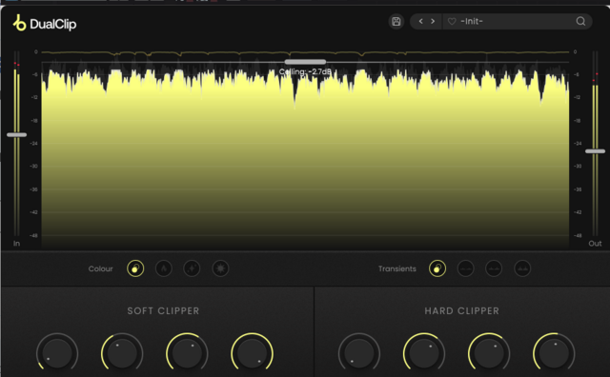Click the DualClip logo
This screenshot has width=610, height=377.
coord(45,23)
